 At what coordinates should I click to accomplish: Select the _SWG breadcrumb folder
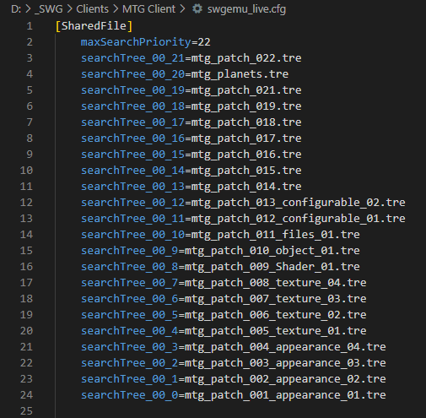(48, 9)
